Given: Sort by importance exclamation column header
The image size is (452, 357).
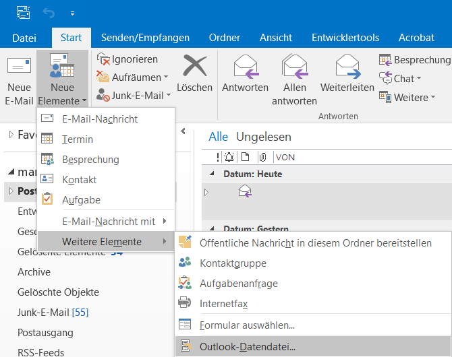Looking at the screenshot, I should (218, 157).
